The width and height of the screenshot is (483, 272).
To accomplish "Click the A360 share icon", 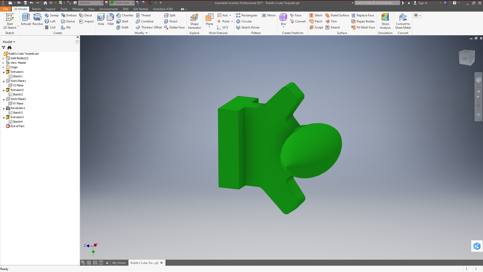I will [477, 246].
